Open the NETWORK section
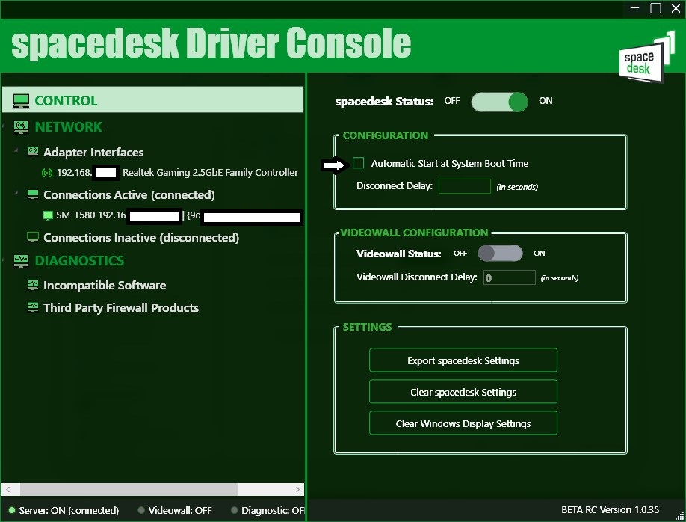 tap(68, 127)
